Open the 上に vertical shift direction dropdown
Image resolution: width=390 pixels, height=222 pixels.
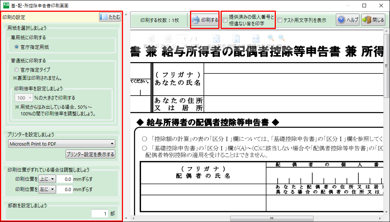[x=47, y=179]
